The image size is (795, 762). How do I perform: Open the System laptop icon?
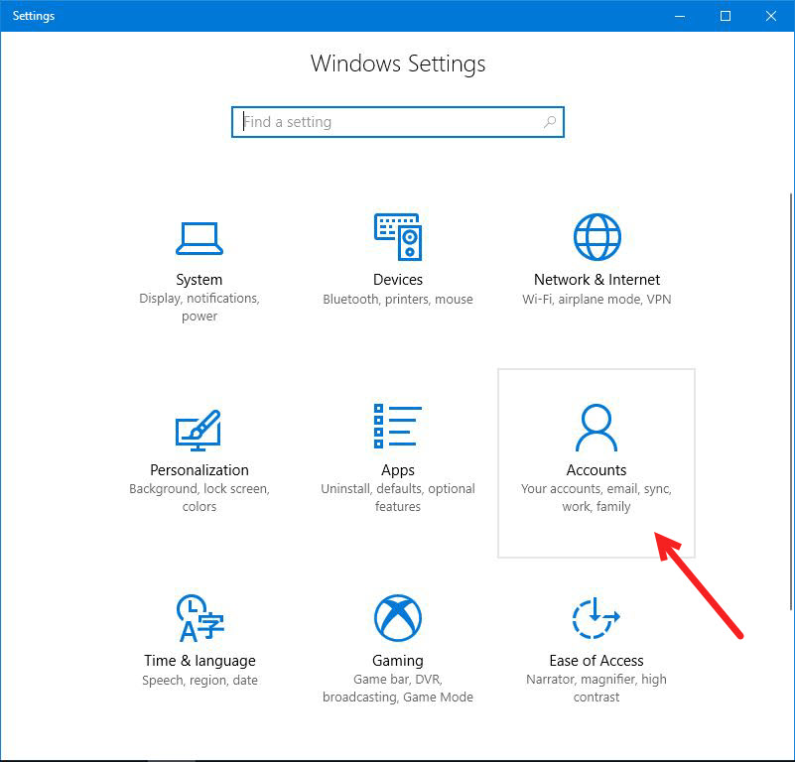pos(199,238)
